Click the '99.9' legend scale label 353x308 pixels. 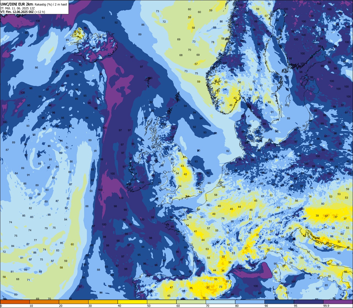327,306
